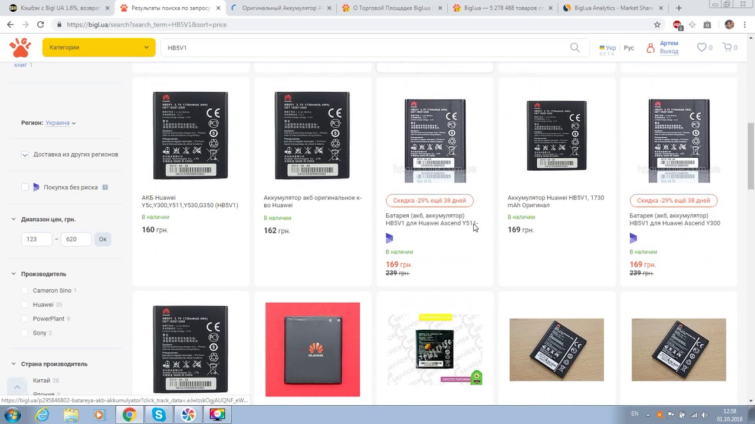
Task: Click the EN input language indicator
Action: pos(635,414)
